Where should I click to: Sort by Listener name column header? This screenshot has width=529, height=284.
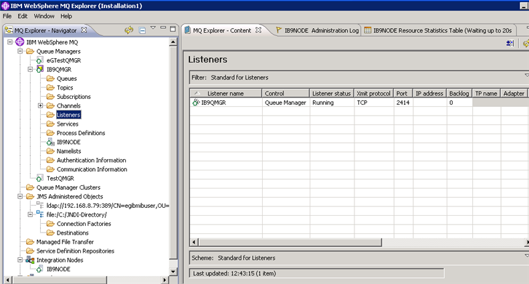pyautogui.click(x=225, y=94)
